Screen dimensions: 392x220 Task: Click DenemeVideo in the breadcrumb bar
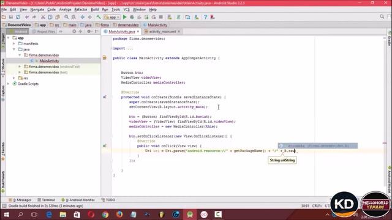coord(17,25)
